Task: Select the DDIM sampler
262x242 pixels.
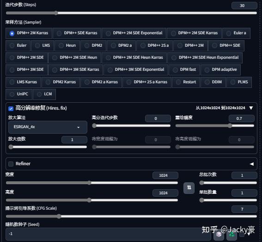Action: 213,82
